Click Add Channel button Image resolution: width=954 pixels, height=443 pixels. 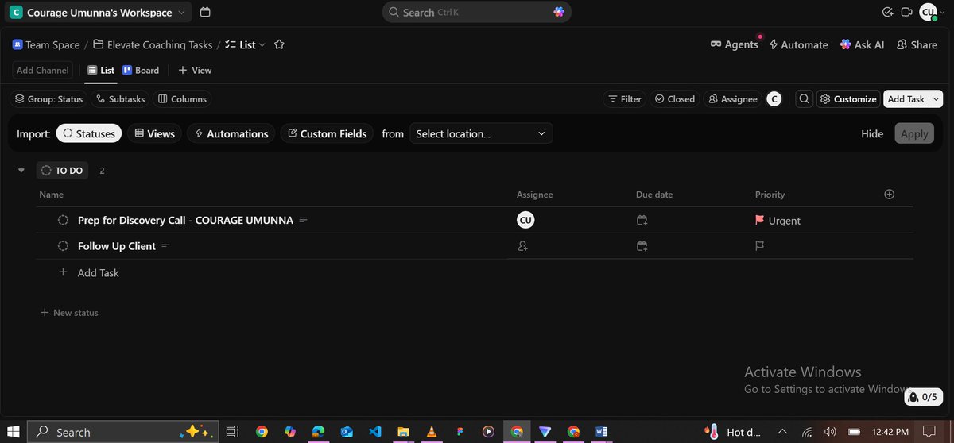43,70
